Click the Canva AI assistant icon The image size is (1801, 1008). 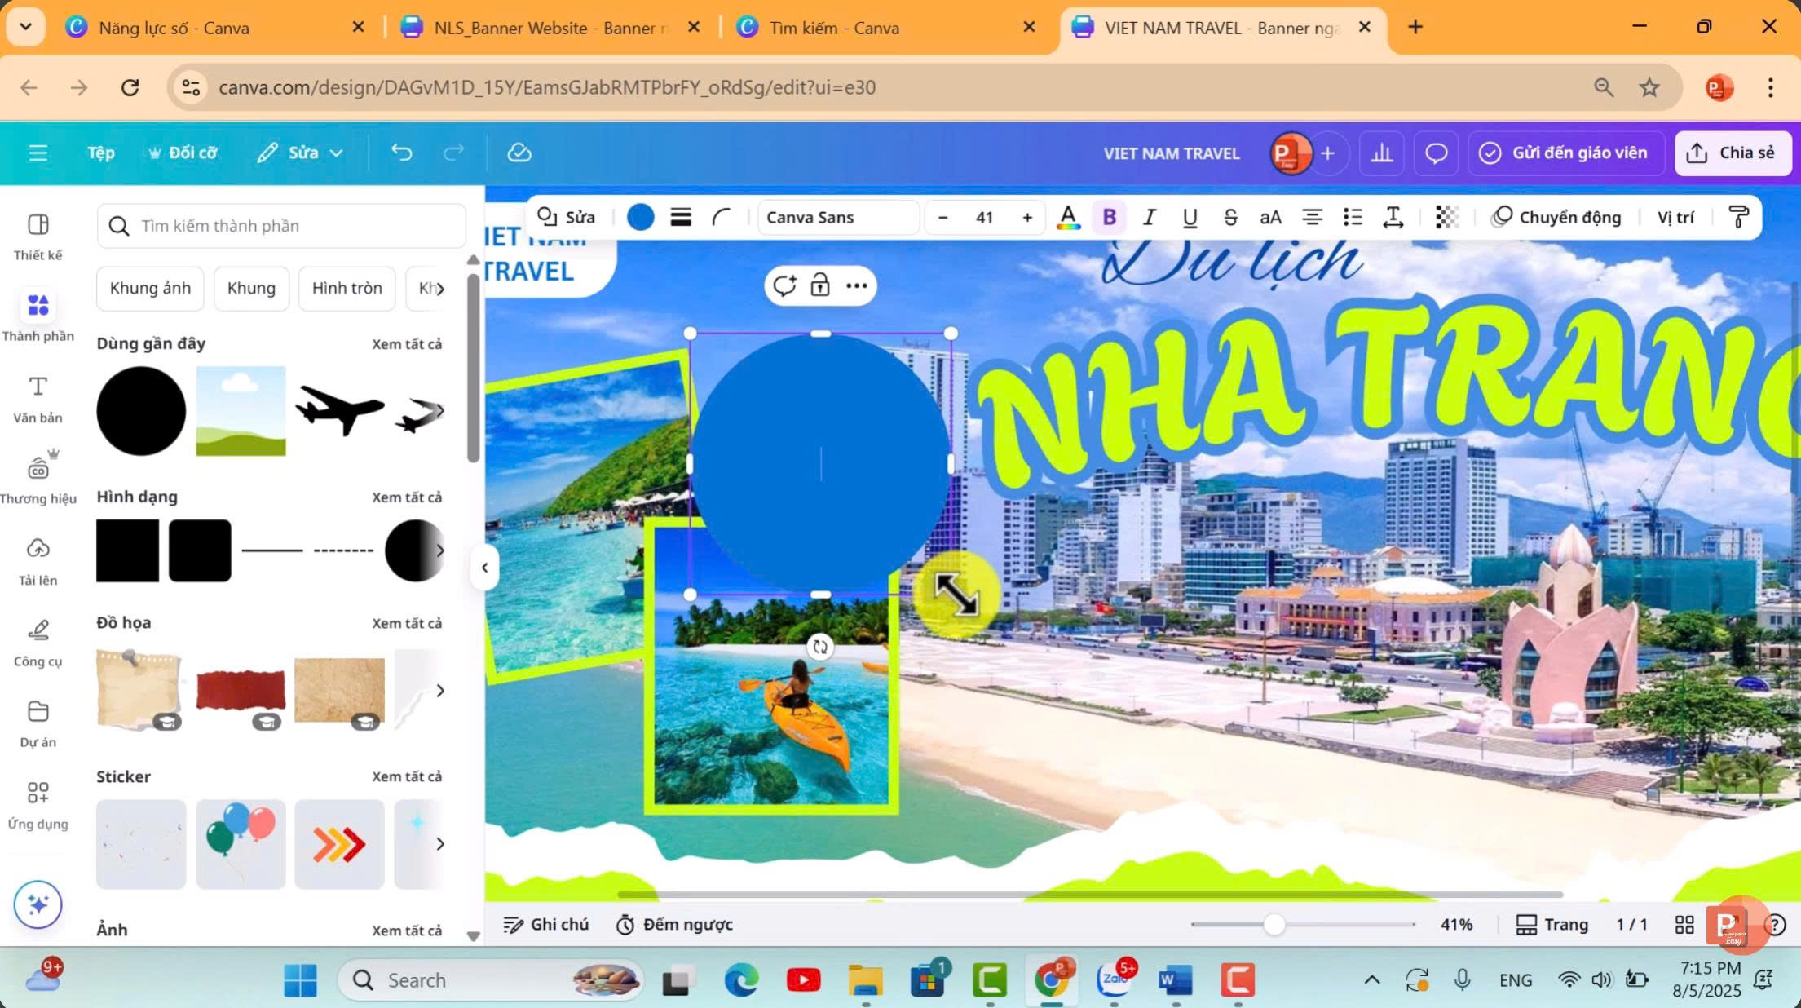[x=38, y=904]
